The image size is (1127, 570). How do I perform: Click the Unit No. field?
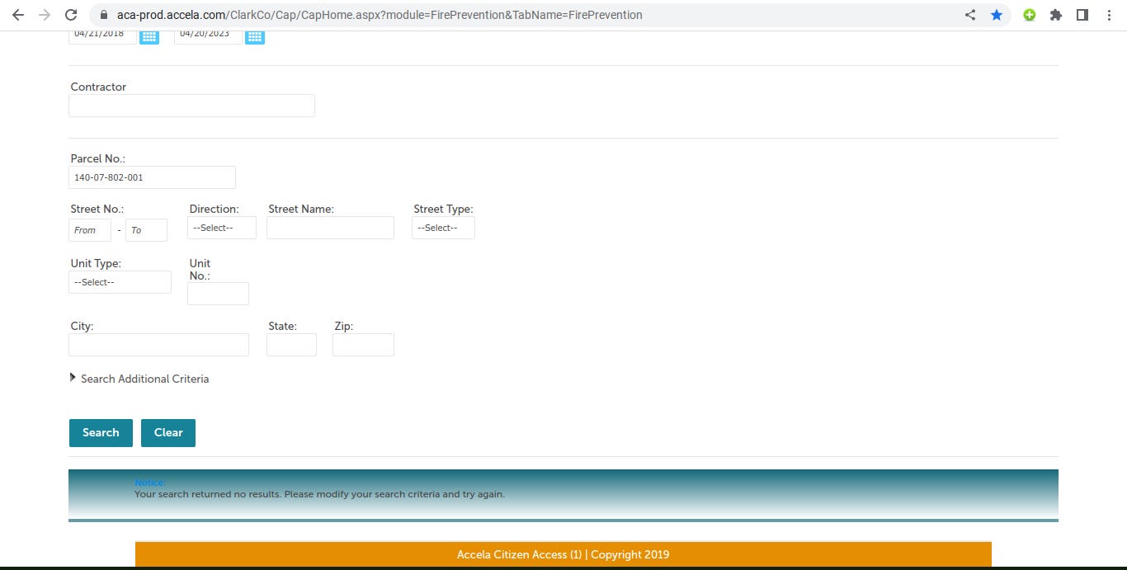coord(218,294)
